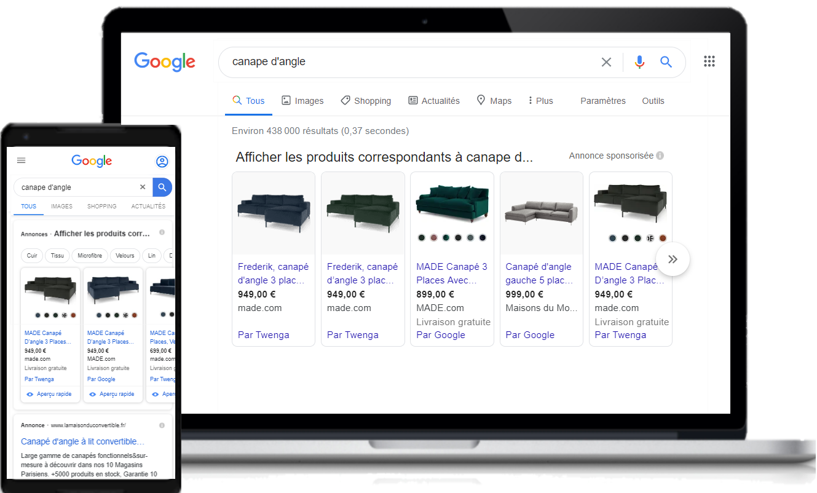The height and width of the screenshot is (493, 817).
Task: Filter by the Lin chip on the phone
Action: (152, 256)
